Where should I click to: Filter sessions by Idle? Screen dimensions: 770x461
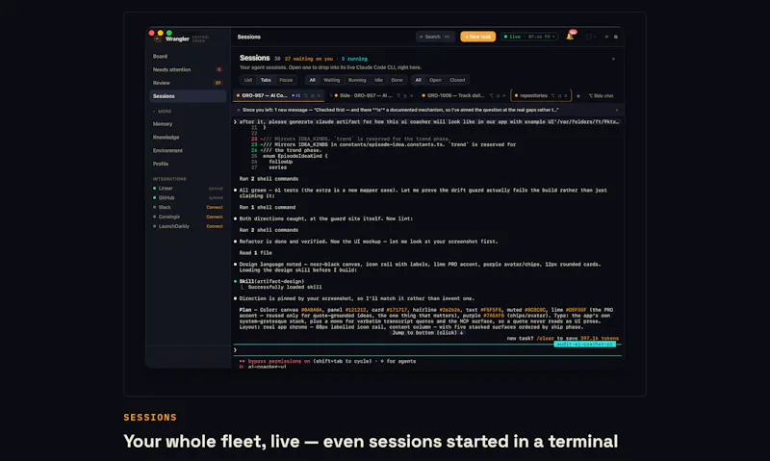[x=378, y=80]
